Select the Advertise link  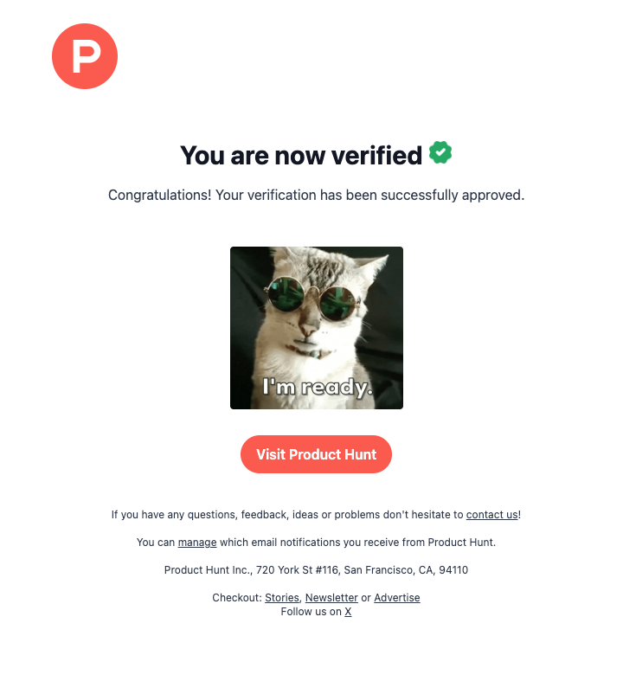(397, 598)
